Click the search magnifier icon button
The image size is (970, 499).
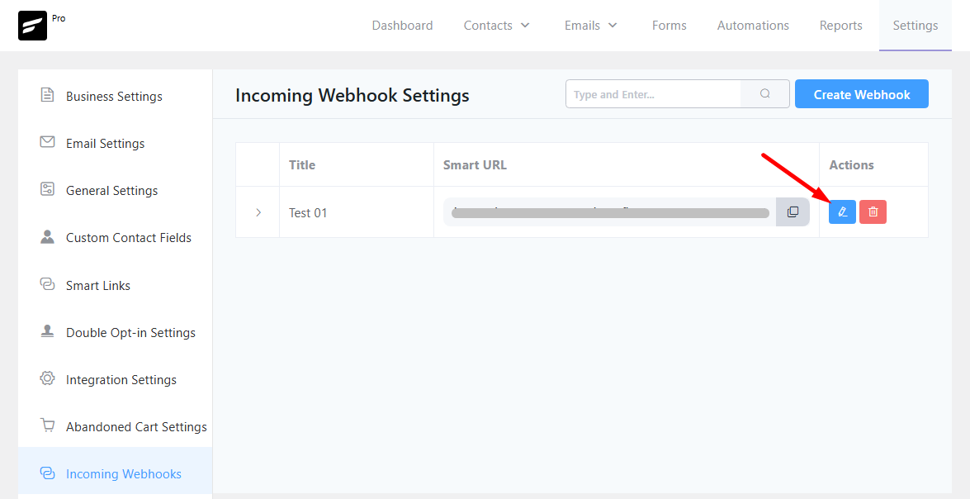click(x=765, y=94)
